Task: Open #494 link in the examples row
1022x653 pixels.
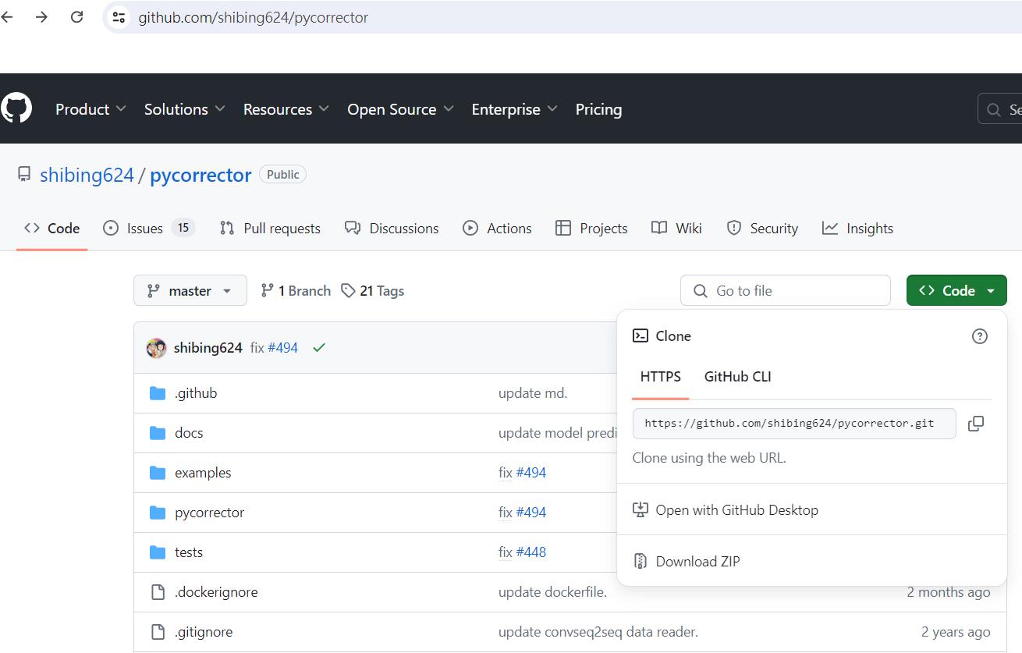Action: 531,473
